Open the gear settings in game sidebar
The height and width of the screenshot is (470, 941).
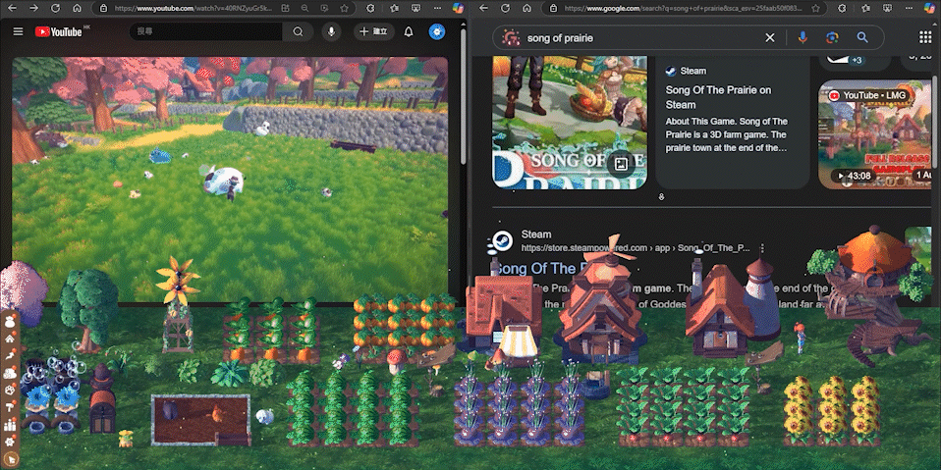coord(10,443)
